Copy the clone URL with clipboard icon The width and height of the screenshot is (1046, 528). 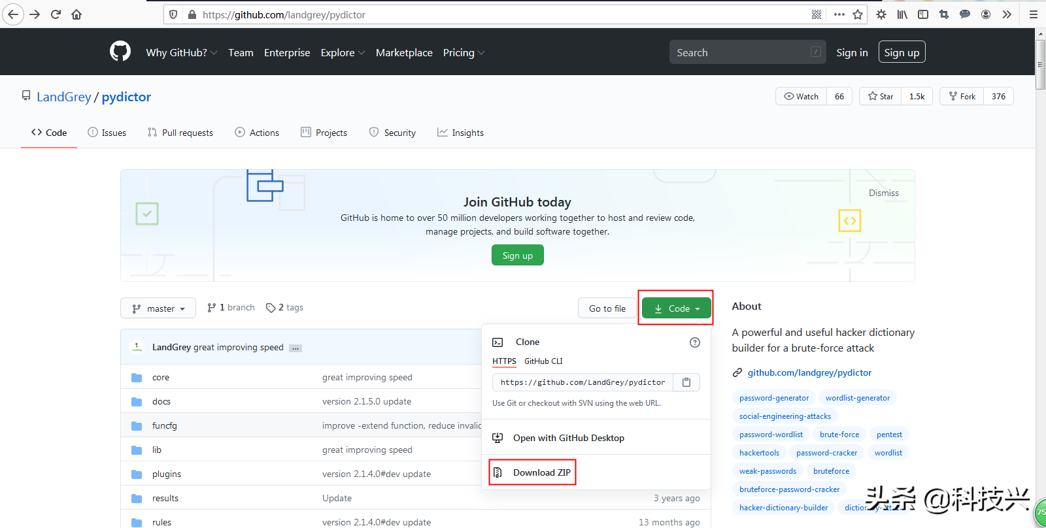click(x=686, y=382)
